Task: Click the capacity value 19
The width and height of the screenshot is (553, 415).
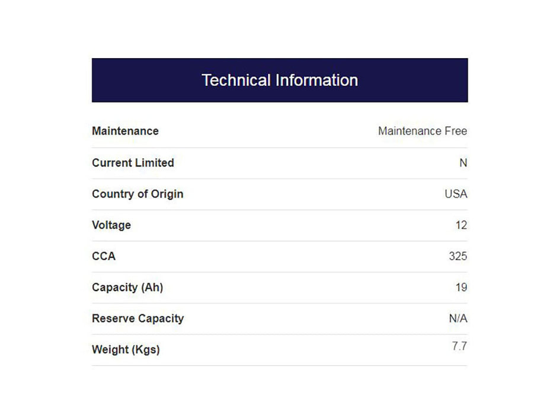Action: pyautogui.click(x=461, y=287)
